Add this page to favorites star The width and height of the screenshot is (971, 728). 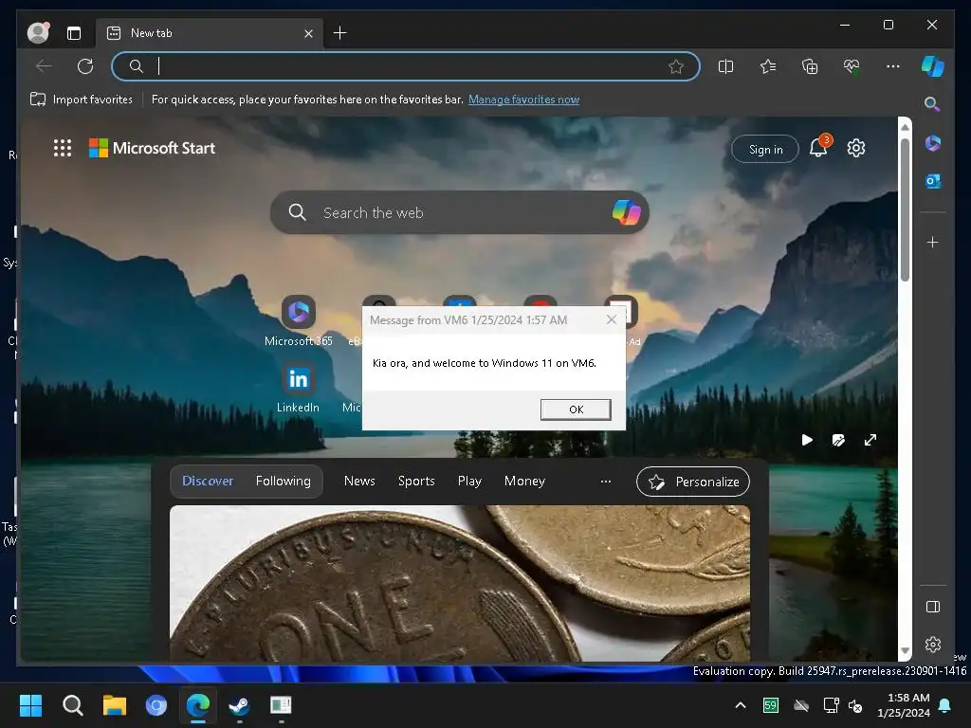[x=676, y=66]
